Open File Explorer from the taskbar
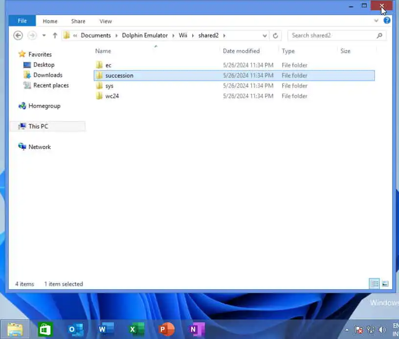Screen dimensions: 399x339 pos(15,330)
